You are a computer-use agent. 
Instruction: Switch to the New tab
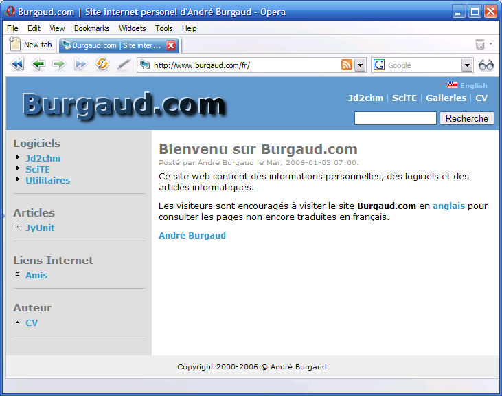31,45
